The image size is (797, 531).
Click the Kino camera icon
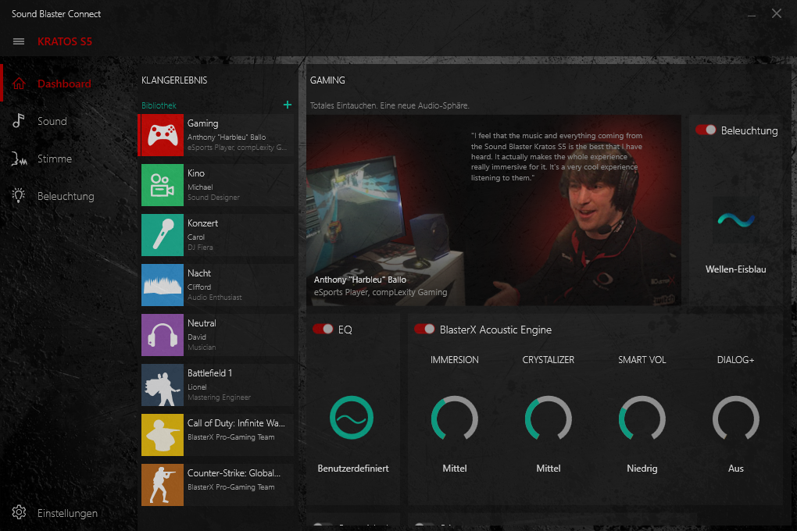[x=163, y=185]
